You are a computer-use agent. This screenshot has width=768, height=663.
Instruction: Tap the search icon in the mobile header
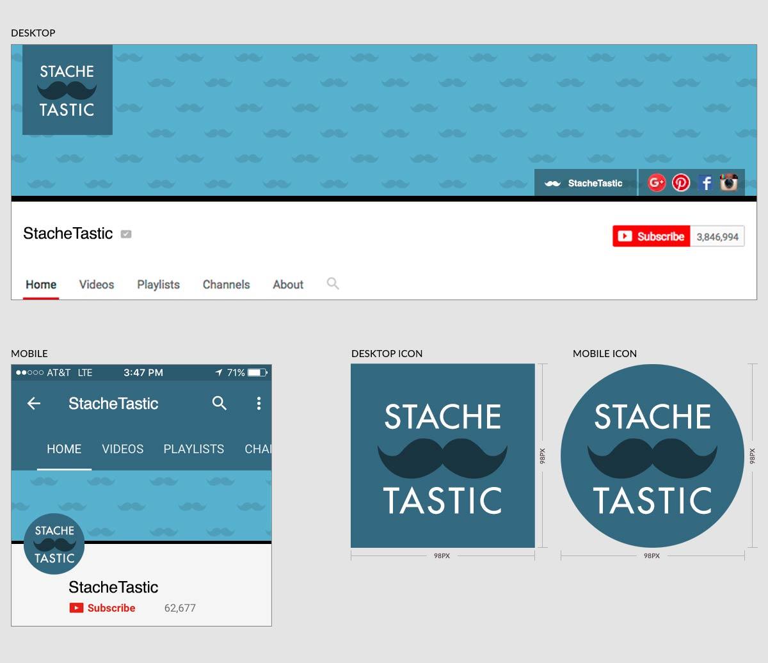(x=220, y=404)
